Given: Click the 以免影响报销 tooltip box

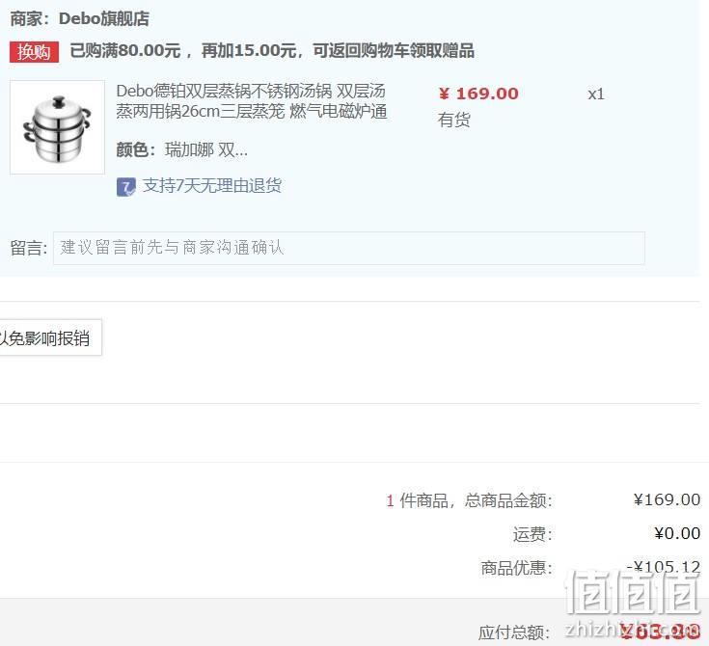Looking at the screenshot, I should click(x=50, y=337).
